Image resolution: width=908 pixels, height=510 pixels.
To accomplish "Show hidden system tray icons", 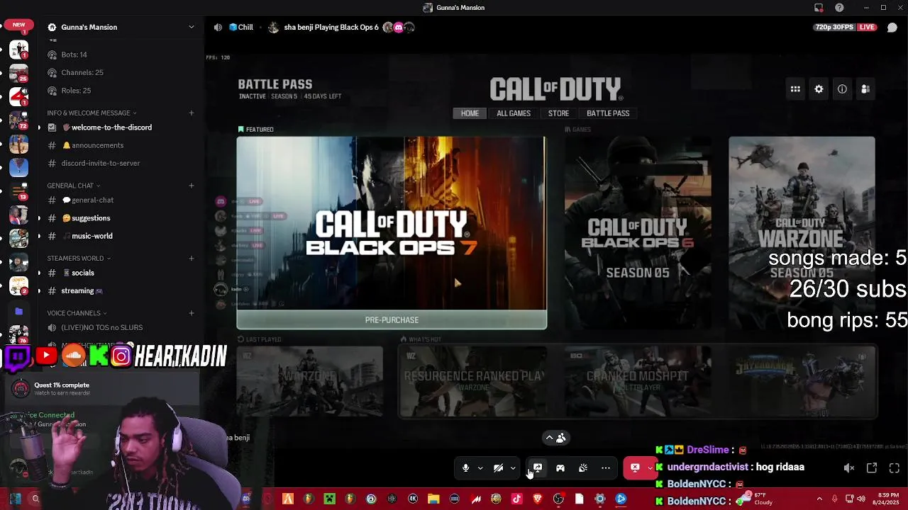I will tap(819, 499).
